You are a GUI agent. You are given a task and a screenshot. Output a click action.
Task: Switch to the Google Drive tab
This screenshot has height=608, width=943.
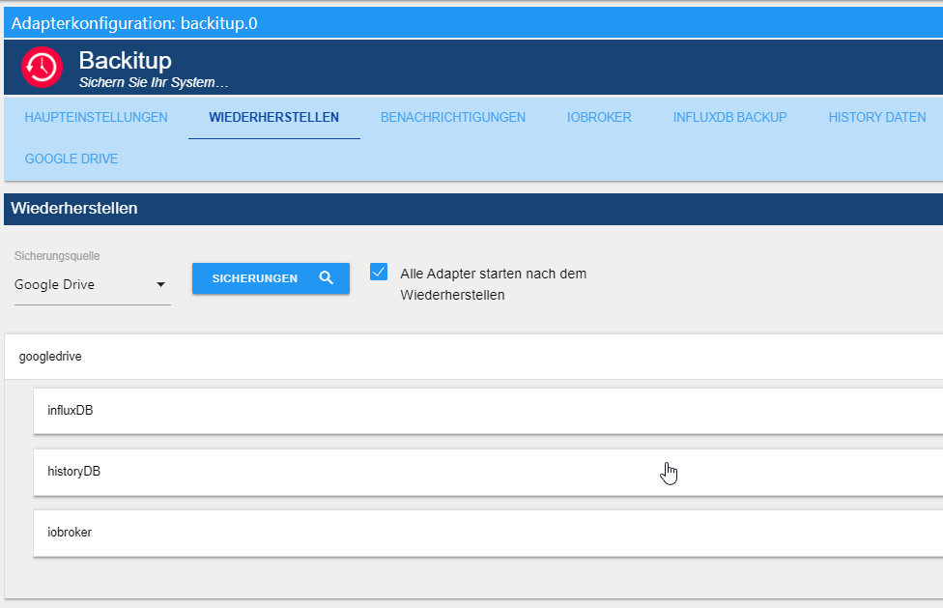pyautogui.click(x=71, y=159)
